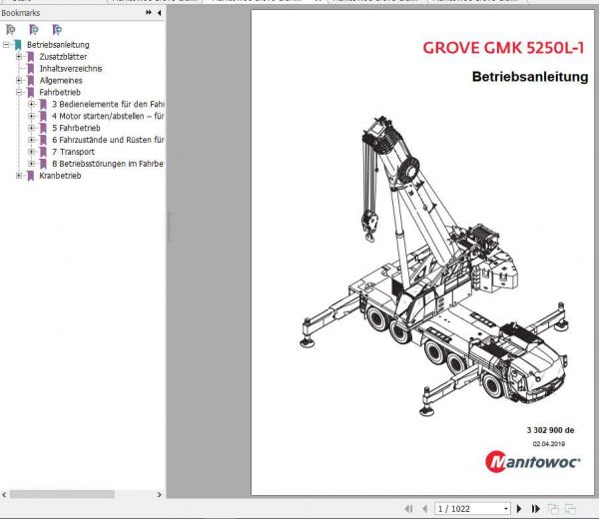The height and width of the screenshot is (519, 599).
Task: Click the bookmarks horizontal scrollbar thumb
Action: pyautogui.click(x=62, y=494)
